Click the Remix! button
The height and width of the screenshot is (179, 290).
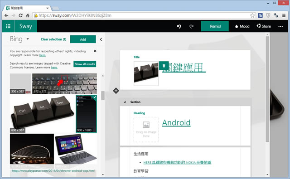coord(215,26)
